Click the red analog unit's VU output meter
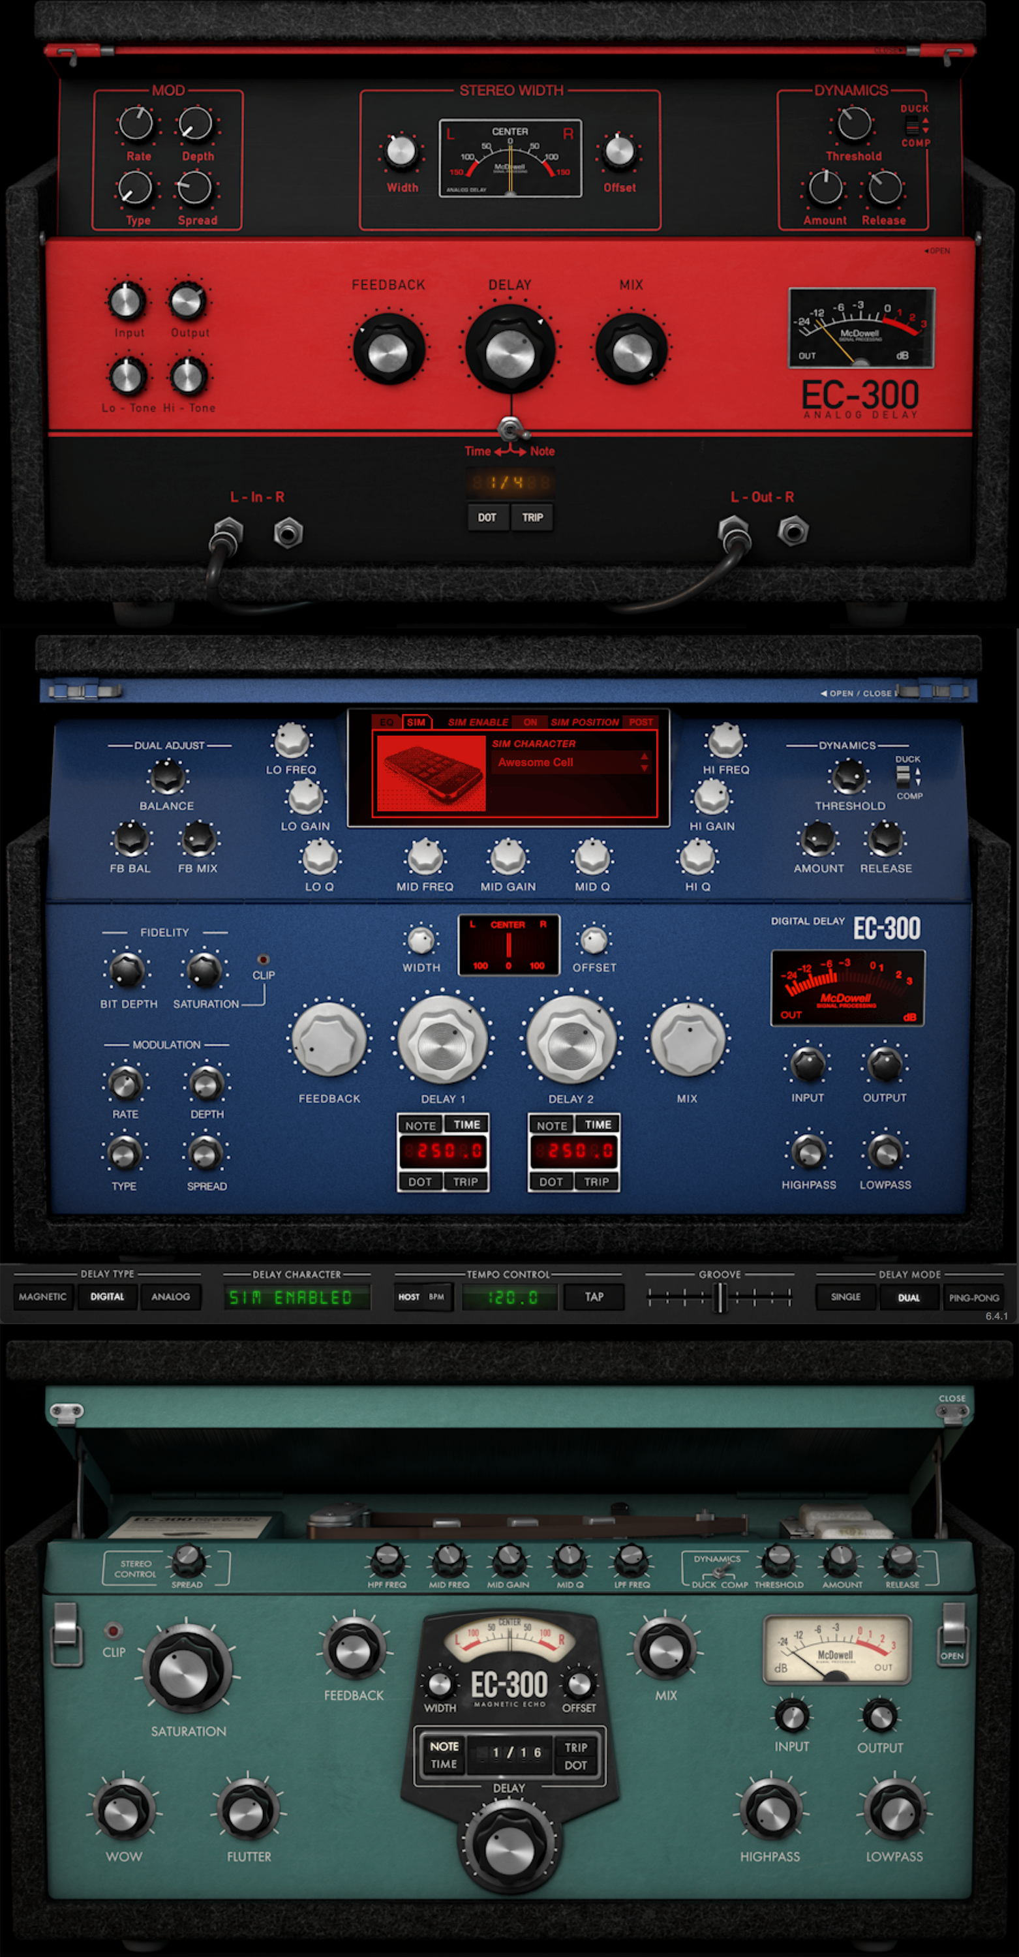Image resolution: width=1019 pixels, height=1957 pixels. [861, 328]
